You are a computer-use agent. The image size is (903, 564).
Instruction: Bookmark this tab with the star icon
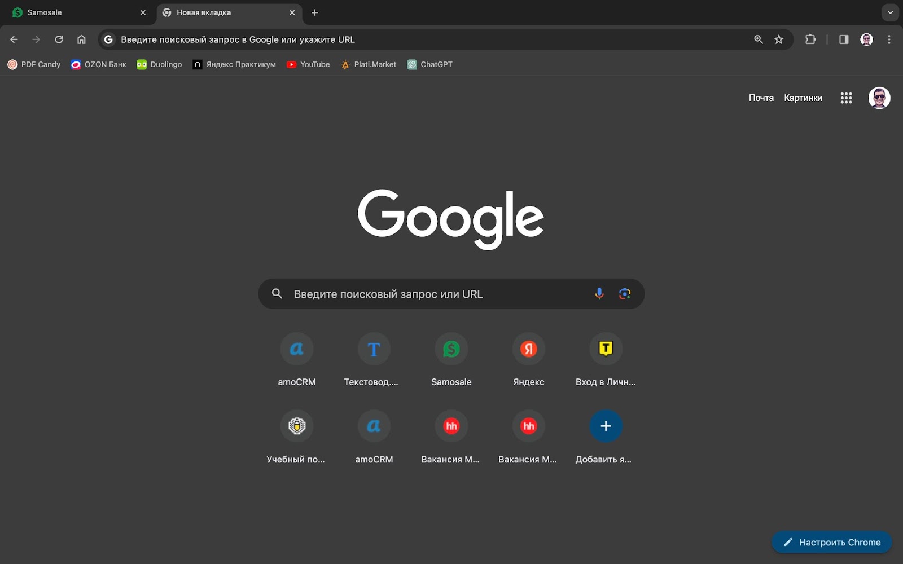point(779,39)
